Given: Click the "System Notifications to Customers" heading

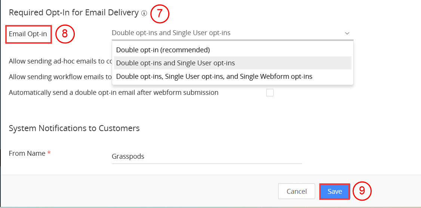Looking at the screenshot, I should (74, 128).
